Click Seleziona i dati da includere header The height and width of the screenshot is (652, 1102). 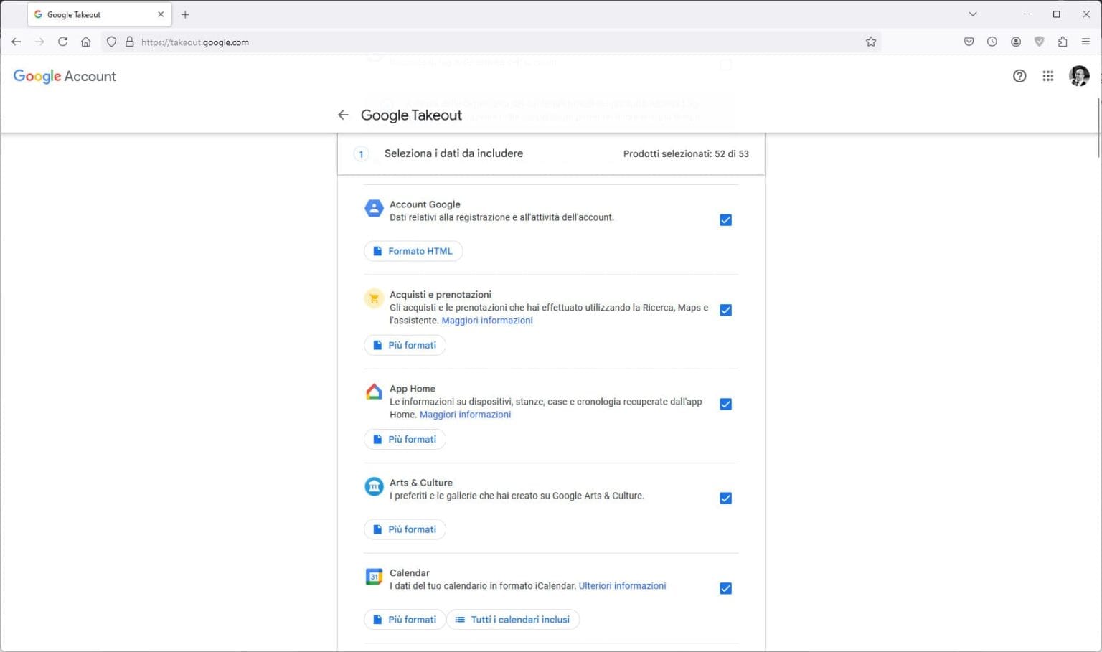(453, 153)
